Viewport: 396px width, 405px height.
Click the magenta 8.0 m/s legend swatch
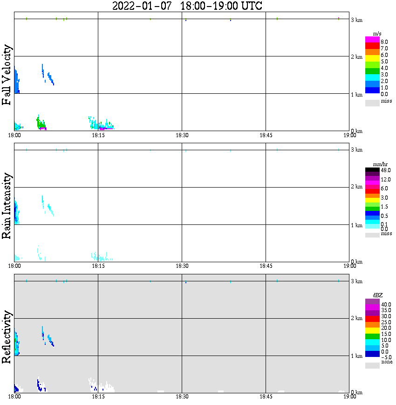point(372,40)
